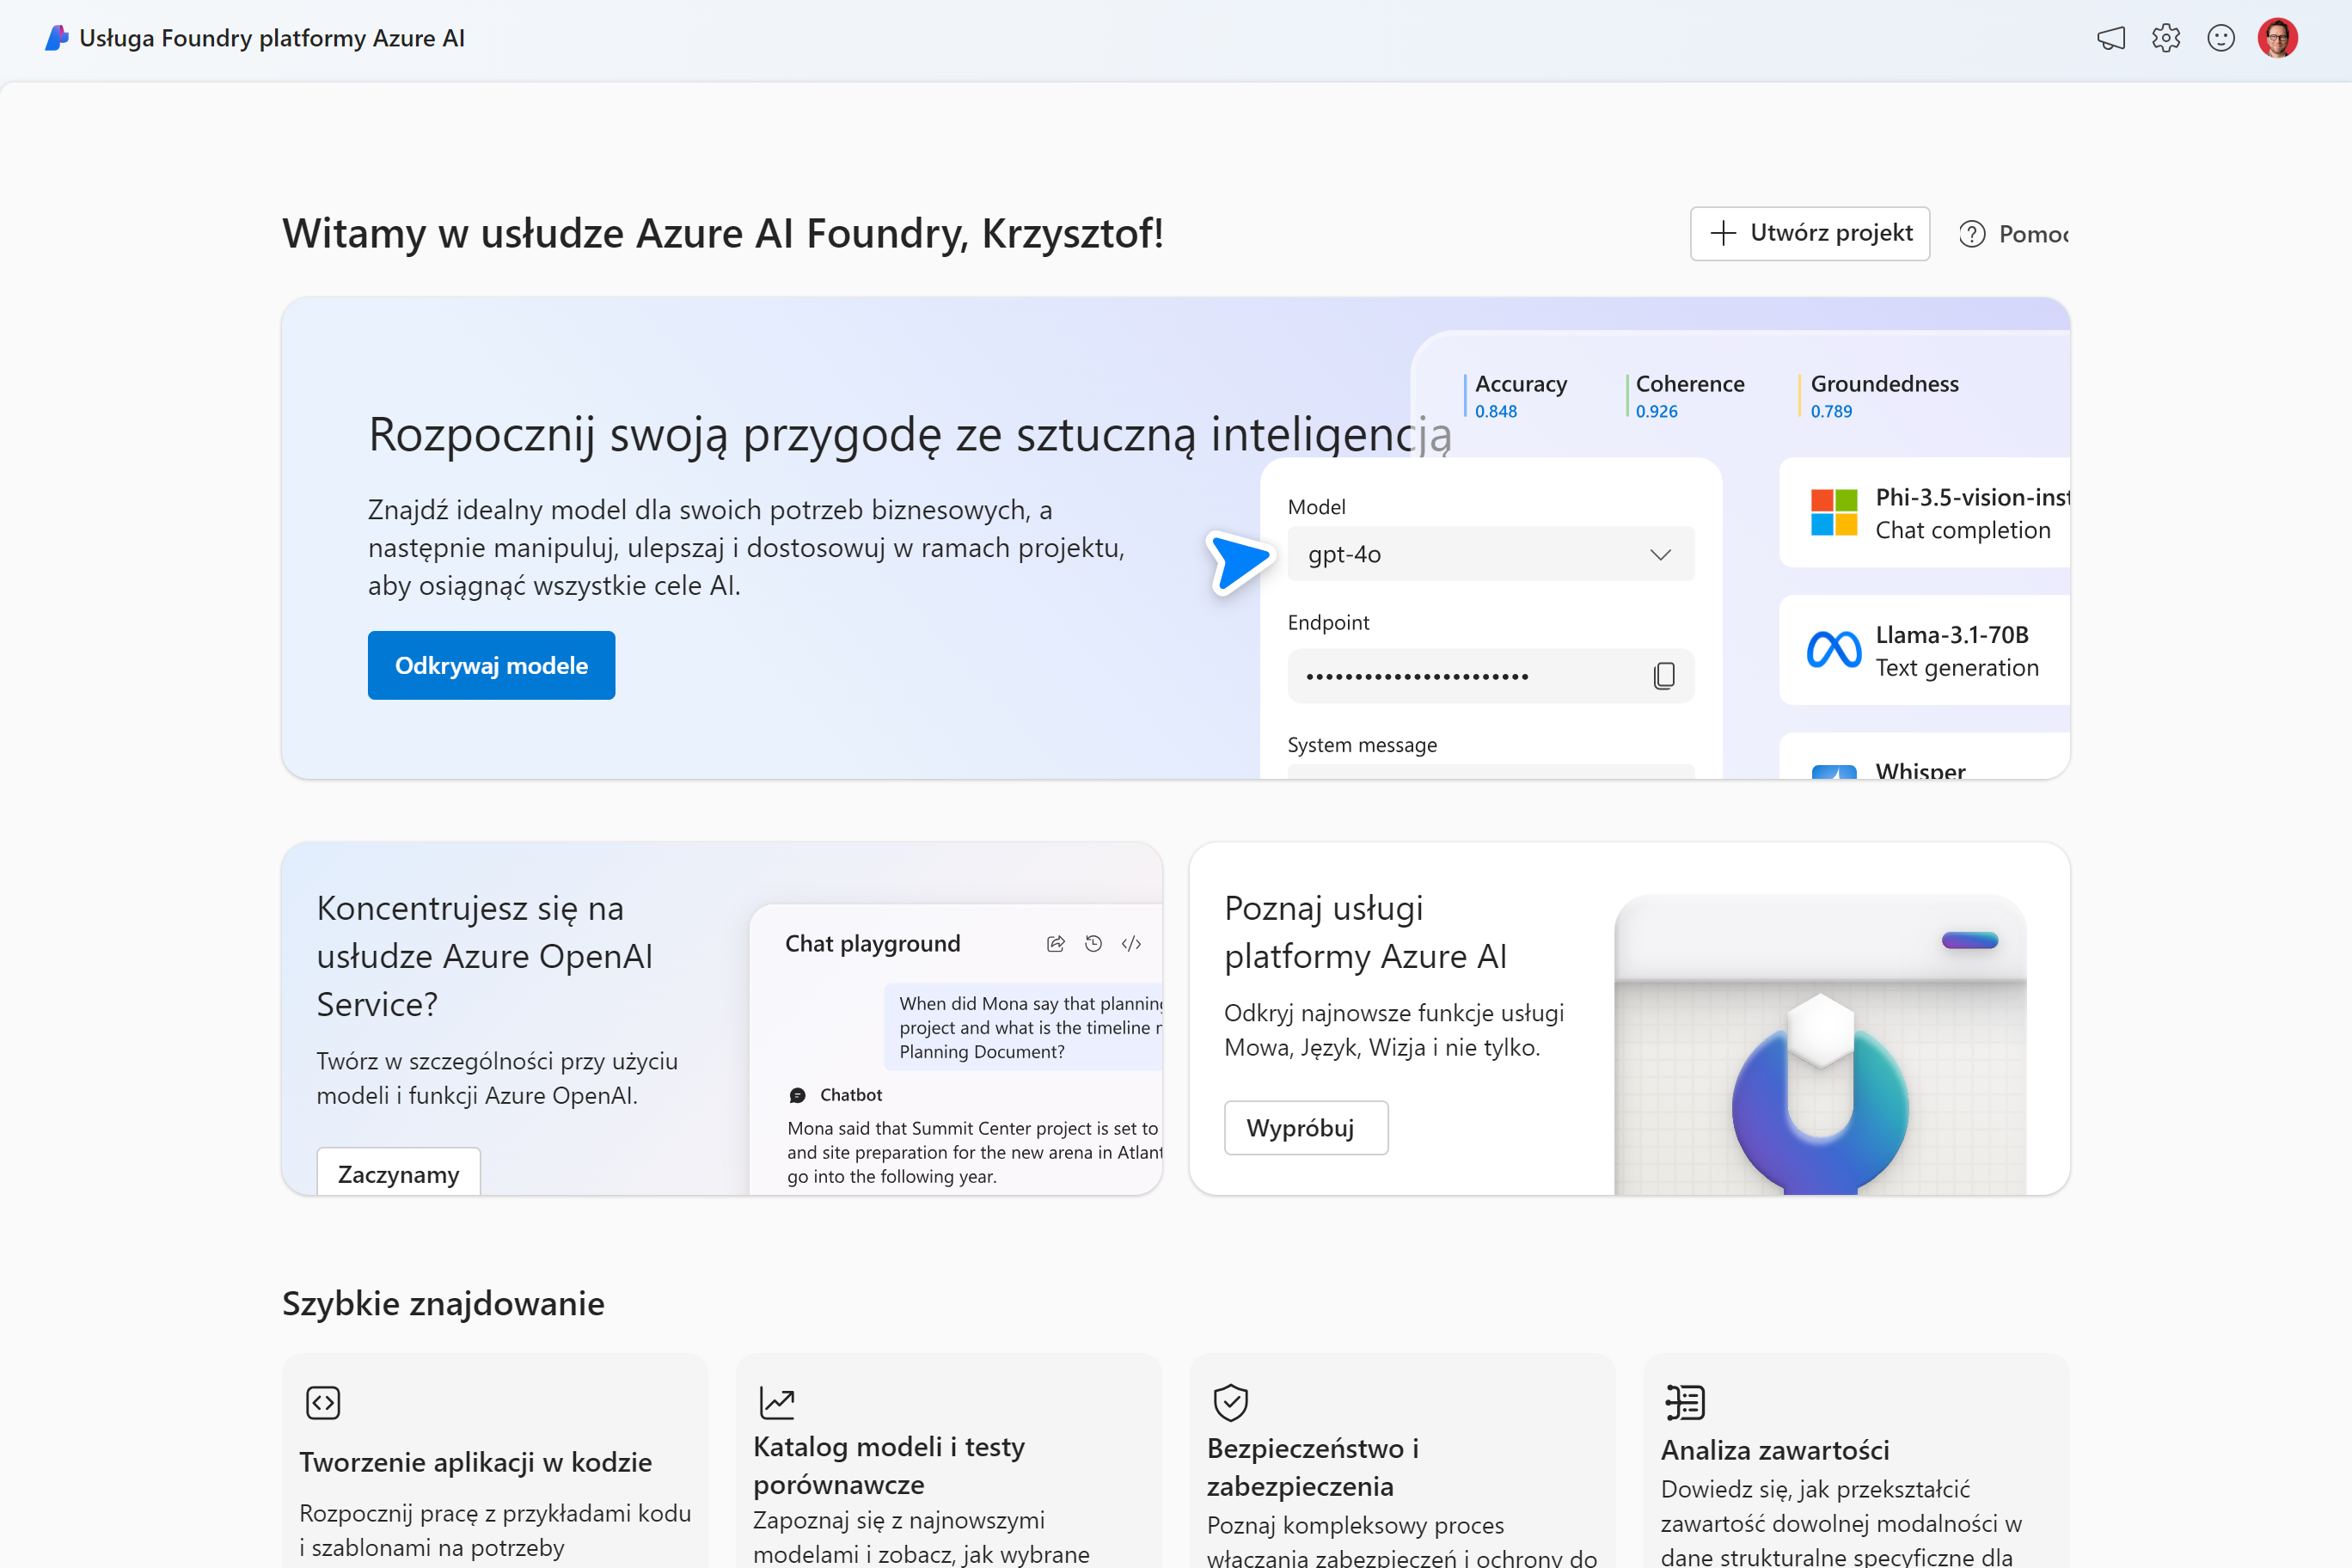Click the Usługa Foundry platformy Azure AI title

click(272, 38)
